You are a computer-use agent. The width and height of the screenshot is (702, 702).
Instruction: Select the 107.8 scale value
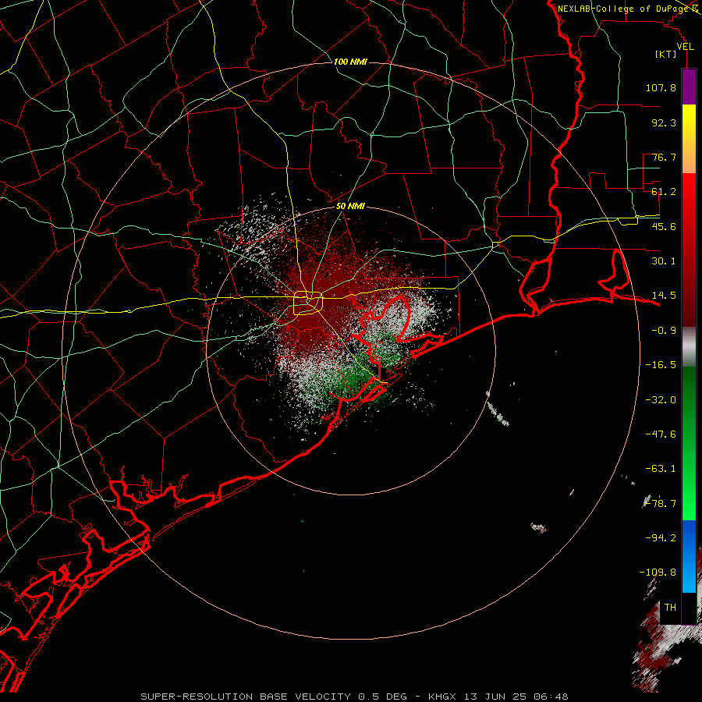661,87
